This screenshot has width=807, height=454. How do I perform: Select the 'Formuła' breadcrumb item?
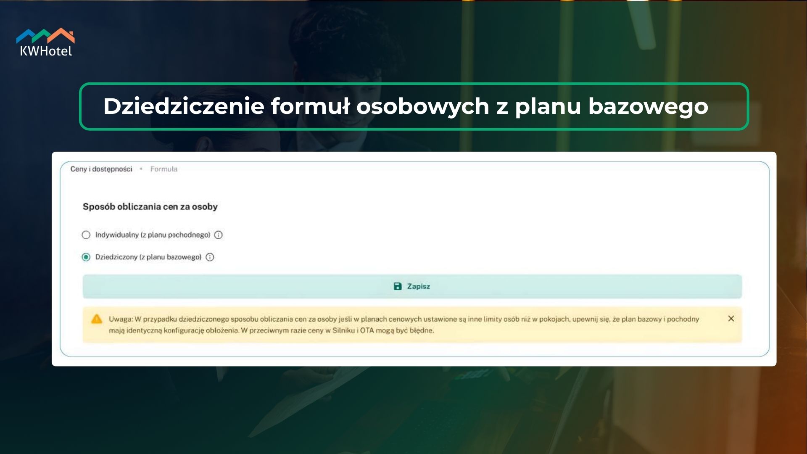[x=164, y=169]
